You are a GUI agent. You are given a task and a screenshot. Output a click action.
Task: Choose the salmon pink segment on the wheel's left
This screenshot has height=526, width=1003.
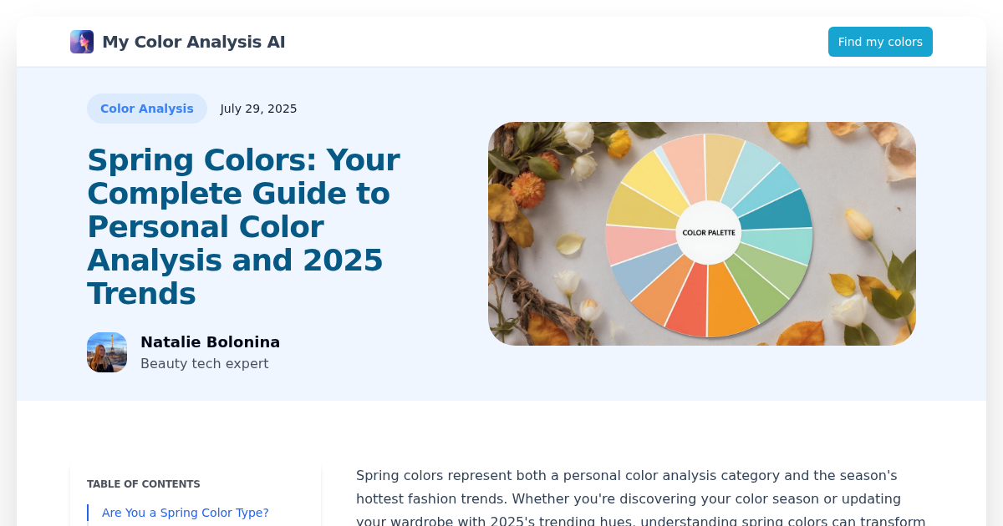coord(631,244)
